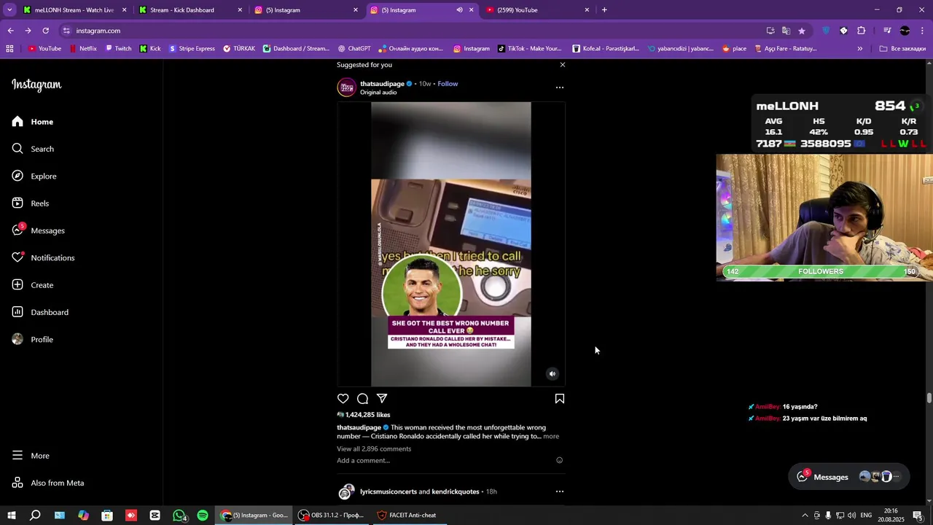Screen dimensions: 933x525
Task: Open YouTube bookmark
Action: 44,49
